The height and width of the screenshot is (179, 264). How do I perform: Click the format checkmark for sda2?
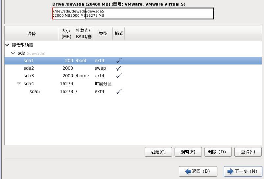coord(119,68)
